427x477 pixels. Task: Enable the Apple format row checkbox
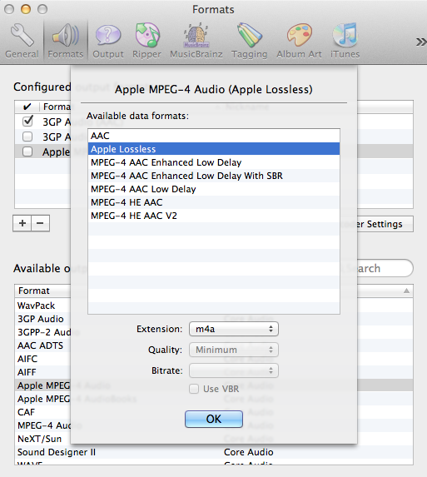click(27, 152)
